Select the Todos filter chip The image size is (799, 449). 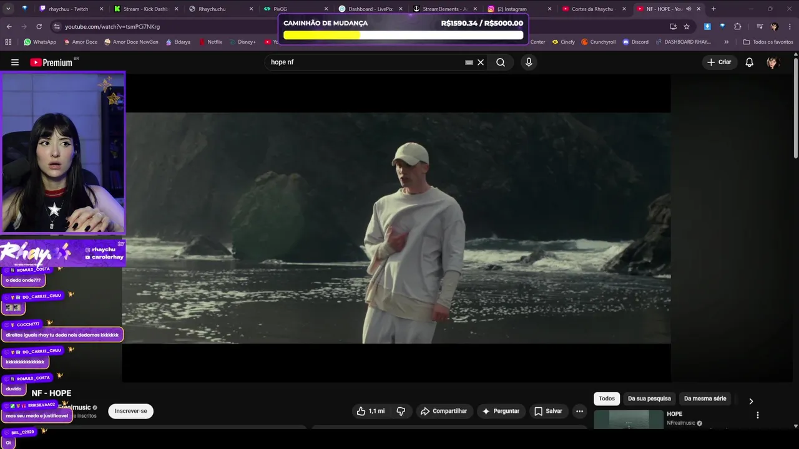point(607,398)
